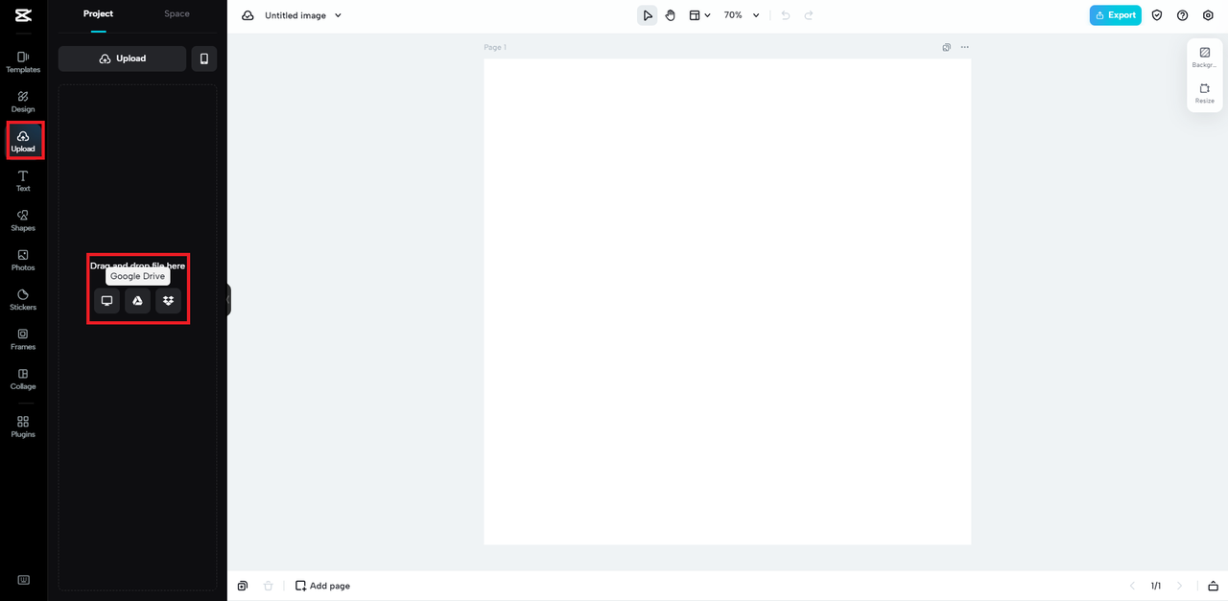Toggle the page list panel icon

click(x=1214, y=586)
